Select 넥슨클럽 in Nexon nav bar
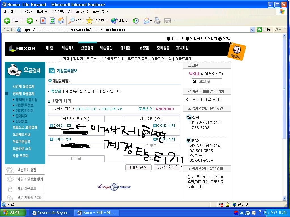 106,48
